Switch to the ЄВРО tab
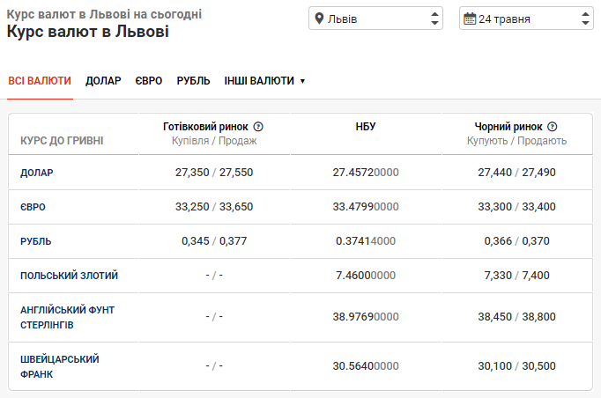The image size is (601, 398). pyautogui.click(x=149, y=81)
